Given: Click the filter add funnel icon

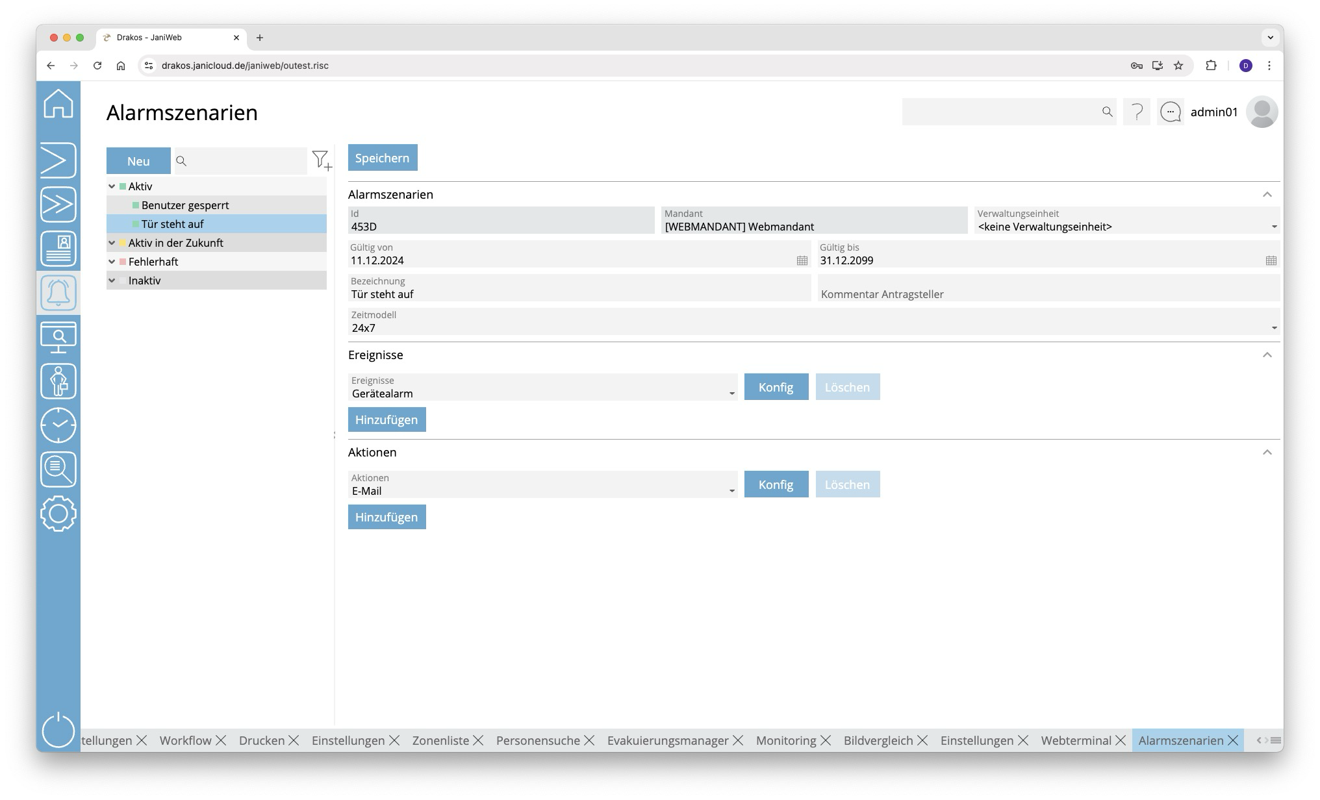Looking at the screenshot, I should (322, 160).
